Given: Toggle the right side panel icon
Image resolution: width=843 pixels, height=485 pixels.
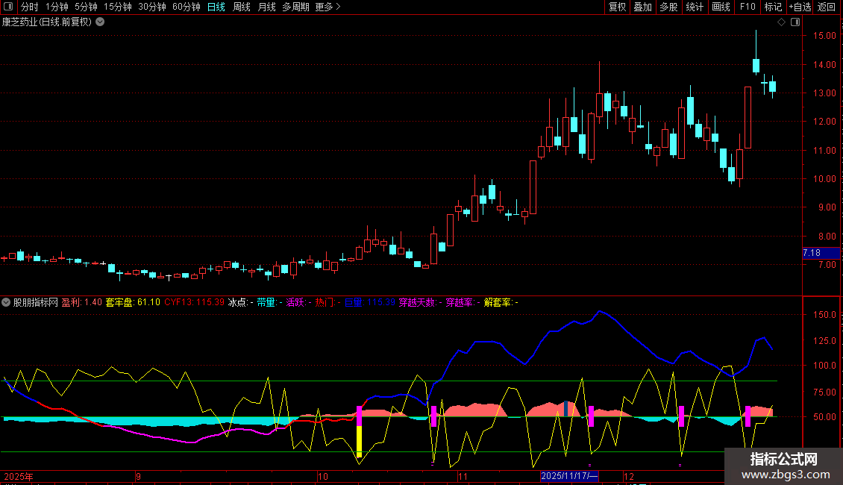Looking at the screenshot, I should point(795,22).
